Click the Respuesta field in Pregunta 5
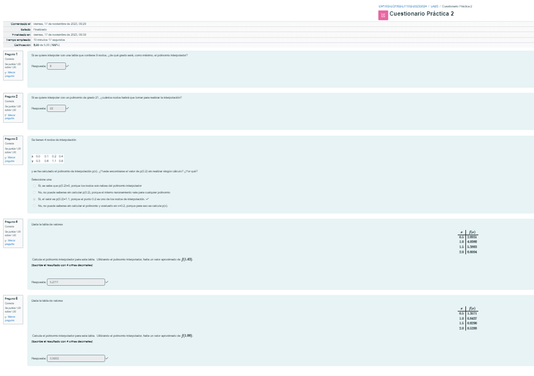Viewport: 534px width, 376px height. pos(76,358)
